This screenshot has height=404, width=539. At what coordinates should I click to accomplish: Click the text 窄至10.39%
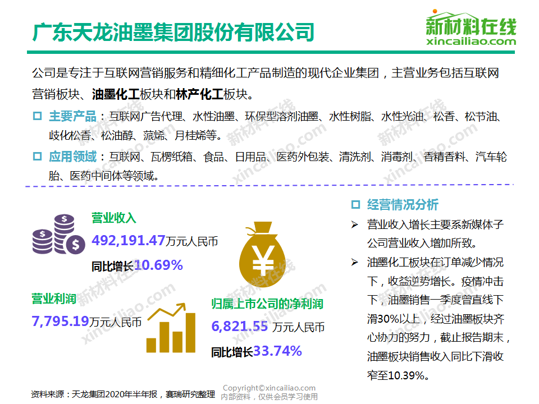pos(398,375)
